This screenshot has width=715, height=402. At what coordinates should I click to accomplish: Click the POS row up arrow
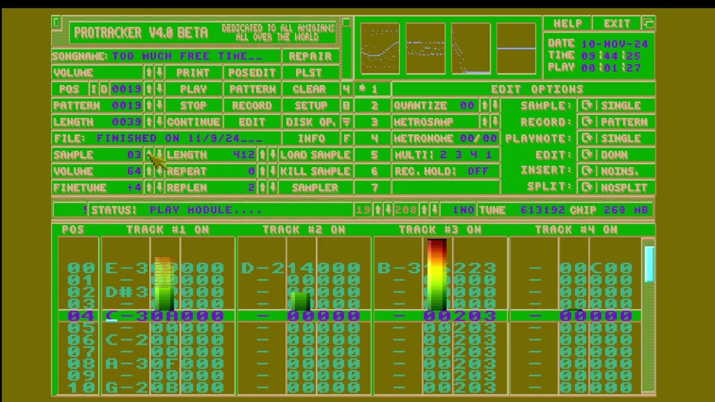(x=149, y=89)
